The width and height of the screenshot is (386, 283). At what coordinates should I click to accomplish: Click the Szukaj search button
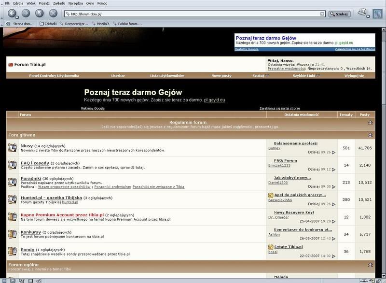[x=339, y=14]
